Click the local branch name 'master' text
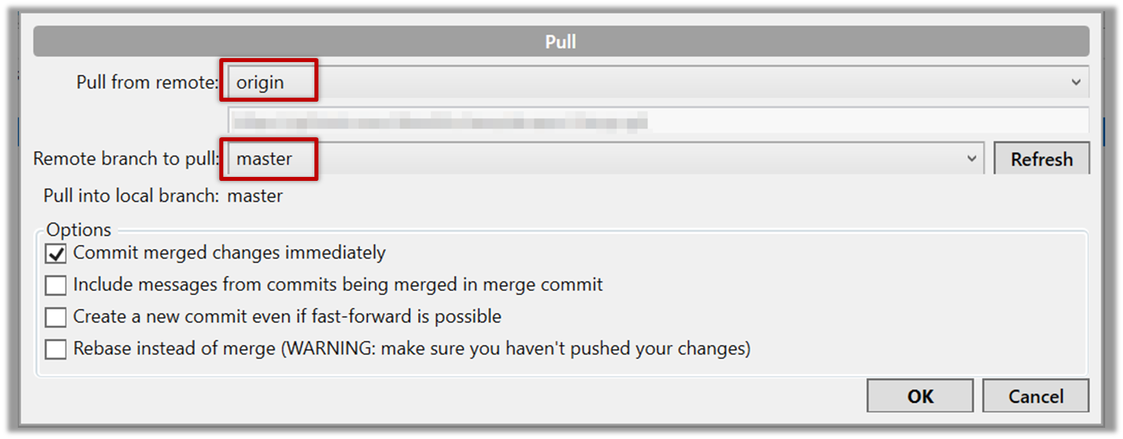The image size is (1123, 439). pyautogui.click(x=255, y=196)
